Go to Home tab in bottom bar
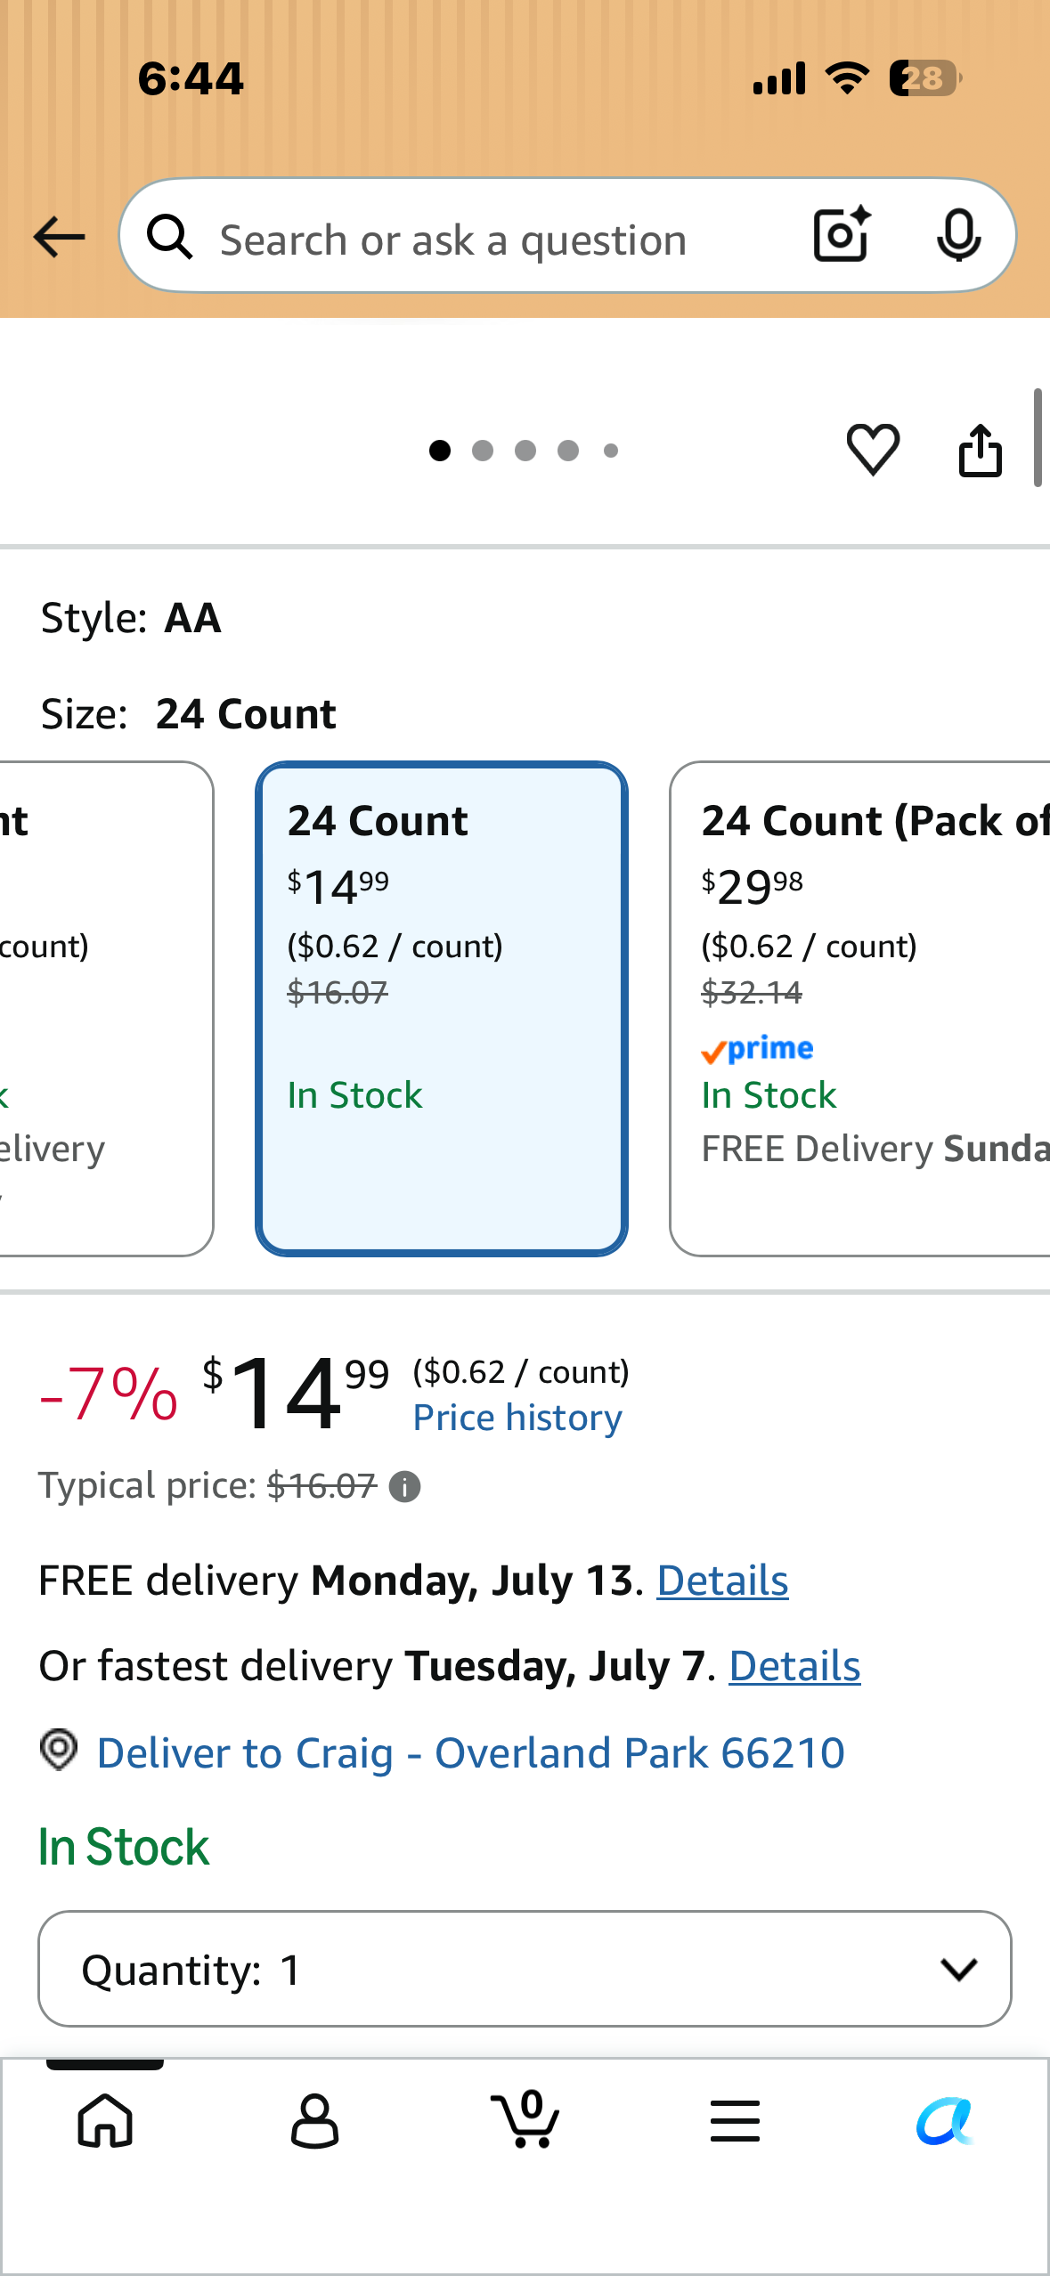The image size is (1050, 2276). pos(105,2120)
